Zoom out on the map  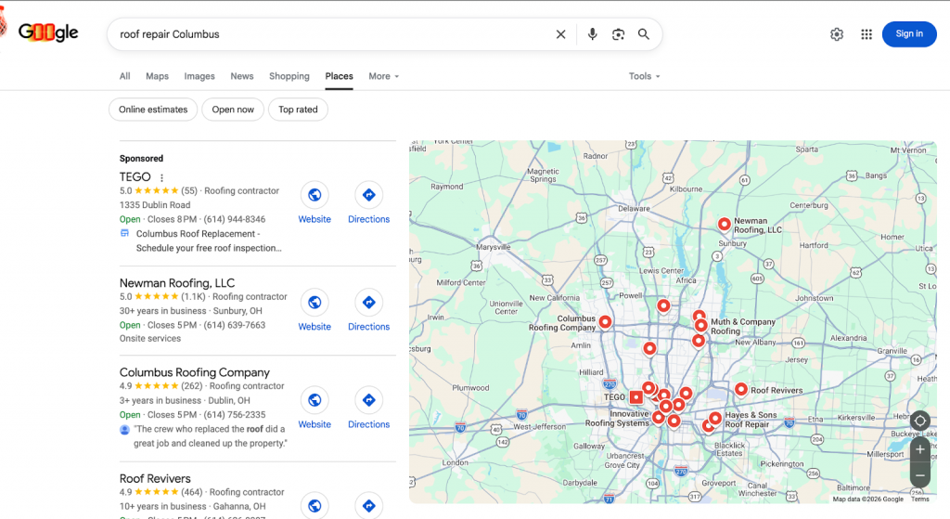coord(919,474)
